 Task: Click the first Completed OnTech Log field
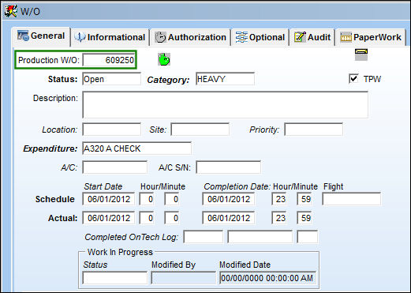pos(204,237)
